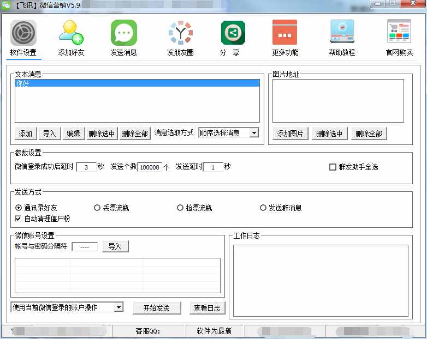Open the 发送消息 chat bubble icon
427x339 pixels.
(x=123, y=33)
